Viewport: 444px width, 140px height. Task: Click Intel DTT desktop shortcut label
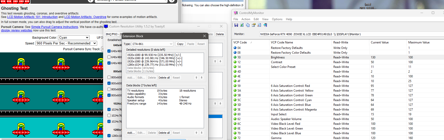(x=368, y=6)
